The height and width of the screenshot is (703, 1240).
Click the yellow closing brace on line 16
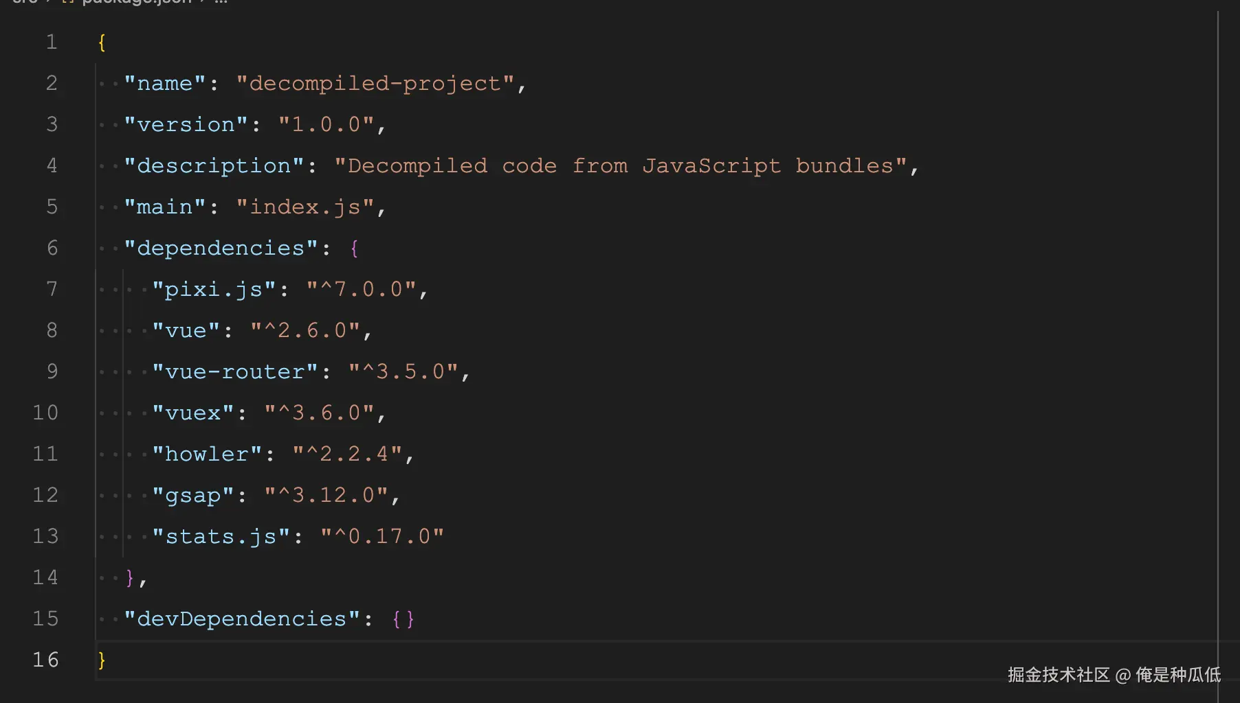[x=102, y=660]
